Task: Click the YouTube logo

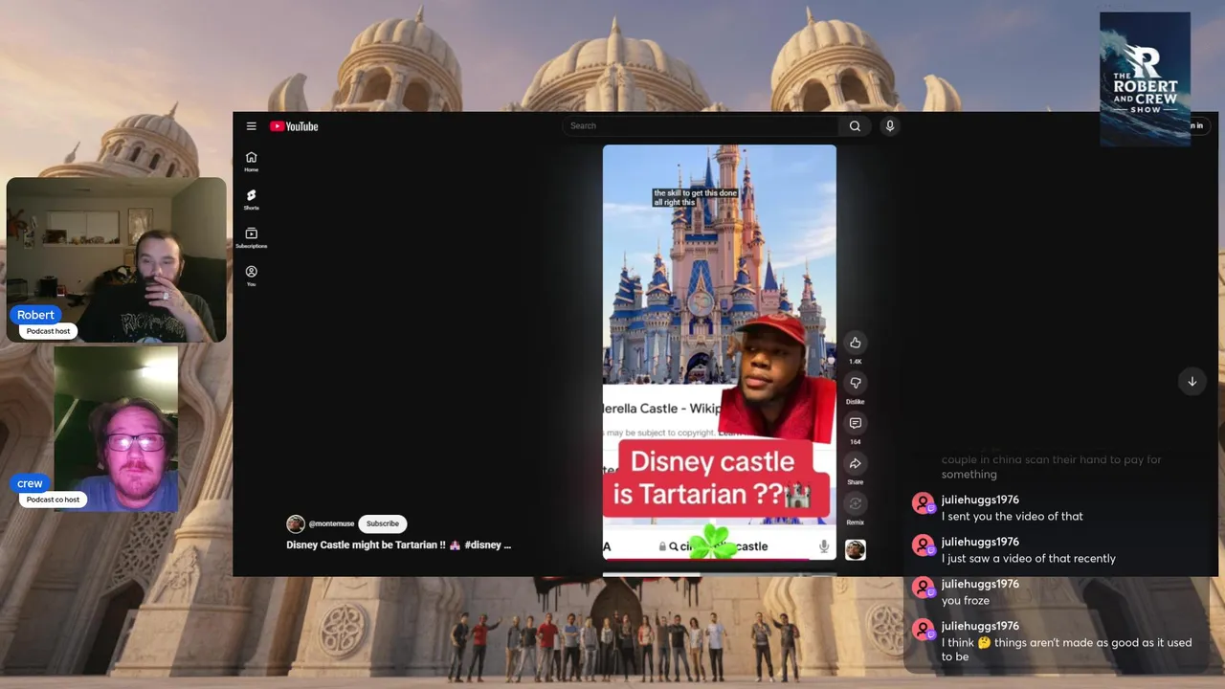Action: click(294, 126)
